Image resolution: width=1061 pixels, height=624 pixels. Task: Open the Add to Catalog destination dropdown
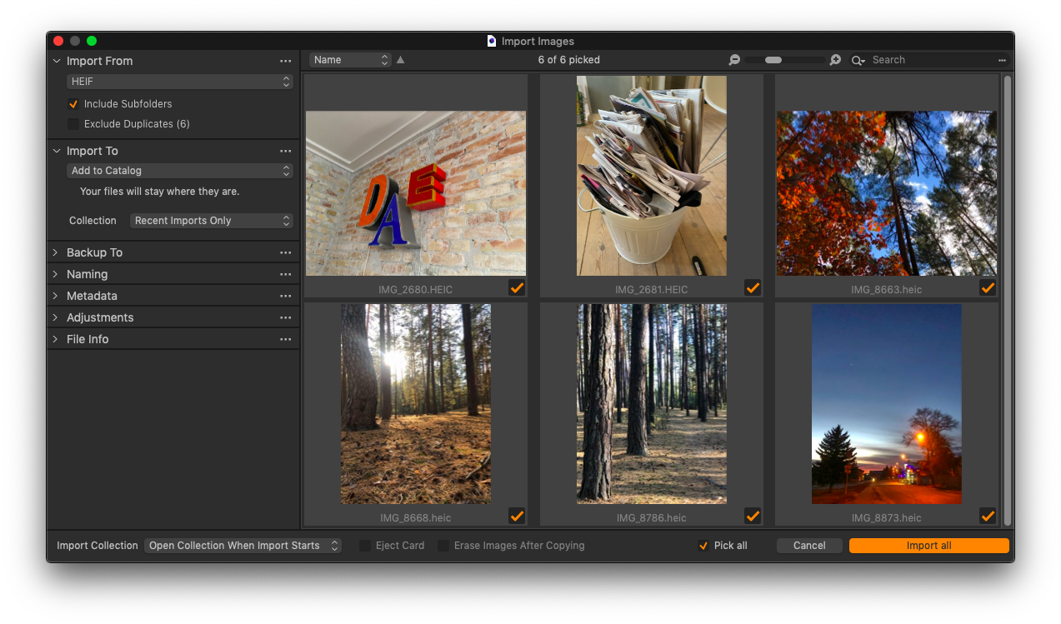click(180, 170)
